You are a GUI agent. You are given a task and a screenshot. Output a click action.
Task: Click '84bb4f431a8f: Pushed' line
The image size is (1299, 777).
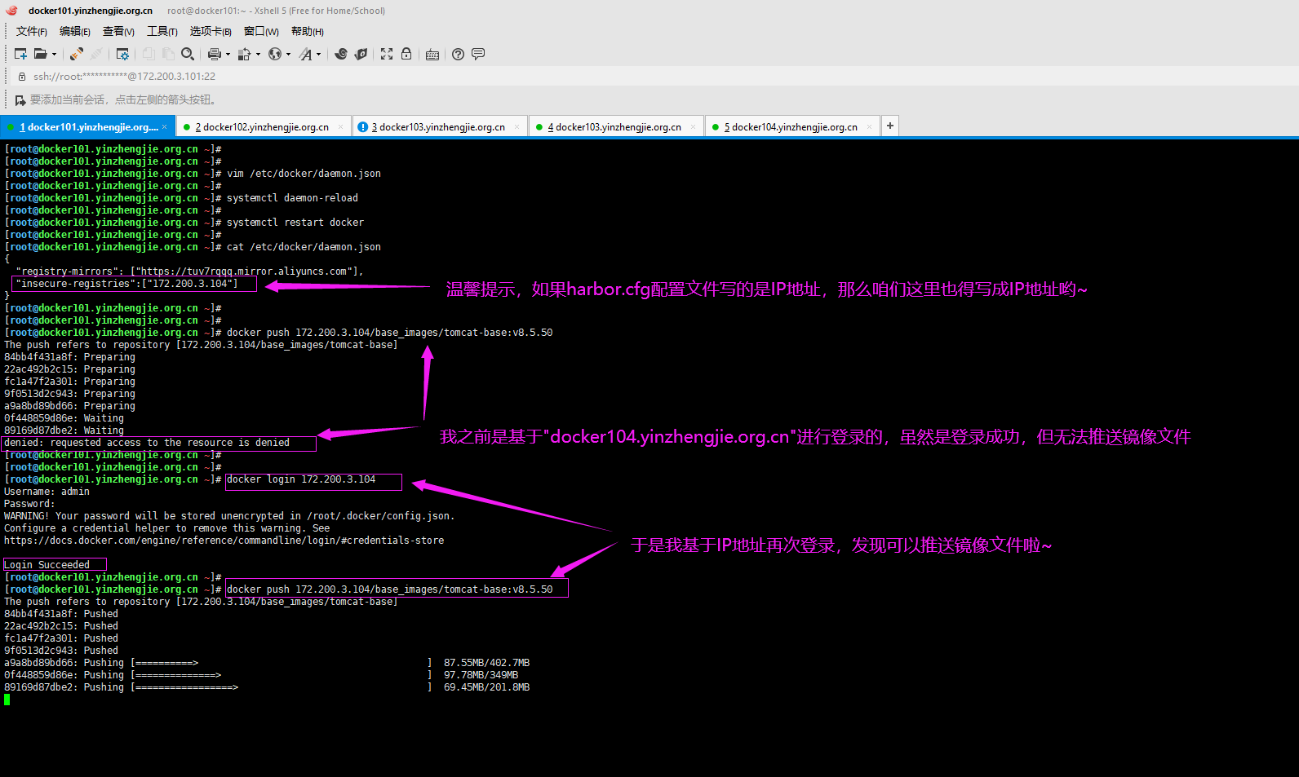coord(61,614)
